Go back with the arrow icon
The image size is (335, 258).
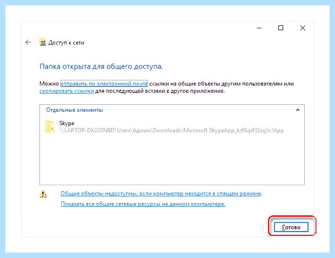pos(28,43)
